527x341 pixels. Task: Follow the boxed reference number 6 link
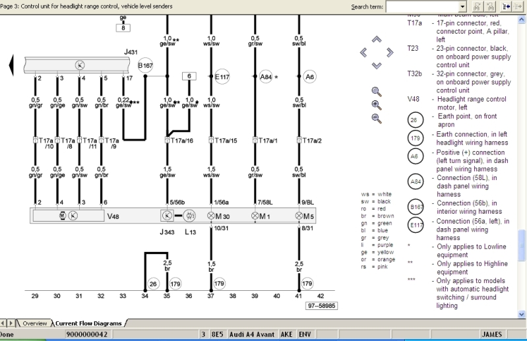click(189, 77)
